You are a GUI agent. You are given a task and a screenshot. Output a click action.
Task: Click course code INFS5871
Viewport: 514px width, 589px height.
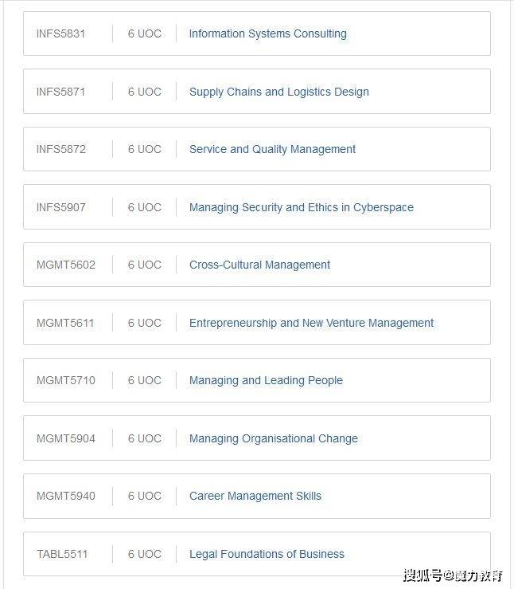point(60,92)
